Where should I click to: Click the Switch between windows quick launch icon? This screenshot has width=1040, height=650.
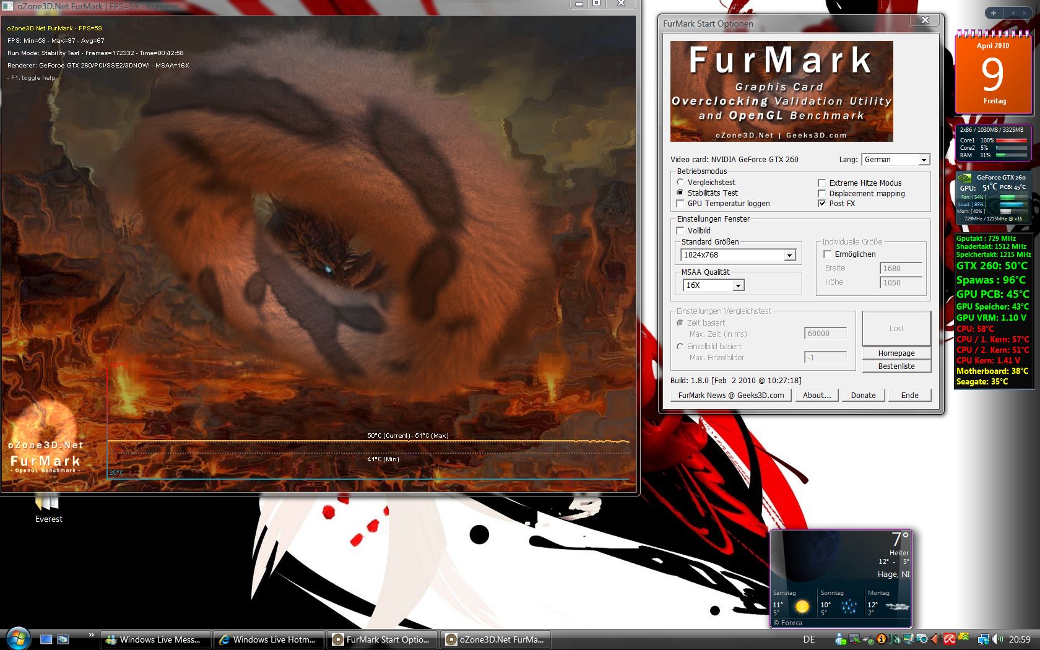coord(63,639)
